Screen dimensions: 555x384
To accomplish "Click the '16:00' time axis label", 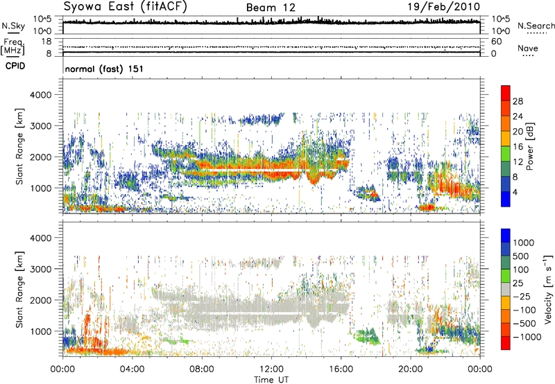I will point(341,369).
